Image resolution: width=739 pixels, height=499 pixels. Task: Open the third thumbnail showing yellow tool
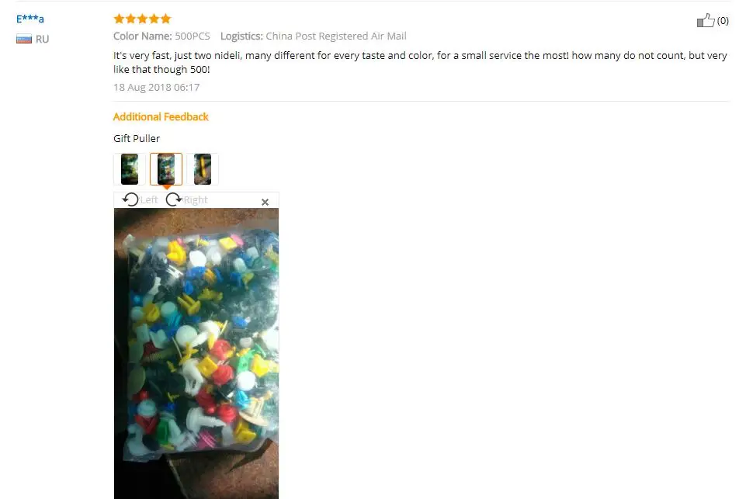203,169
